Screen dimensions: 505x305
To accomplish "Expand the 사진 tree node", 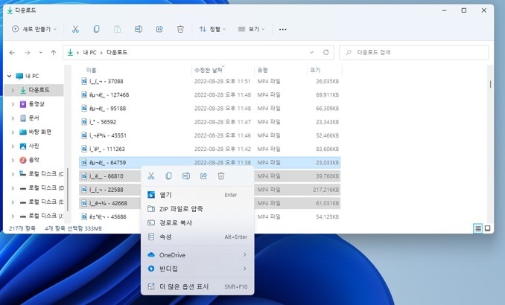I will (x=13, y=147).
